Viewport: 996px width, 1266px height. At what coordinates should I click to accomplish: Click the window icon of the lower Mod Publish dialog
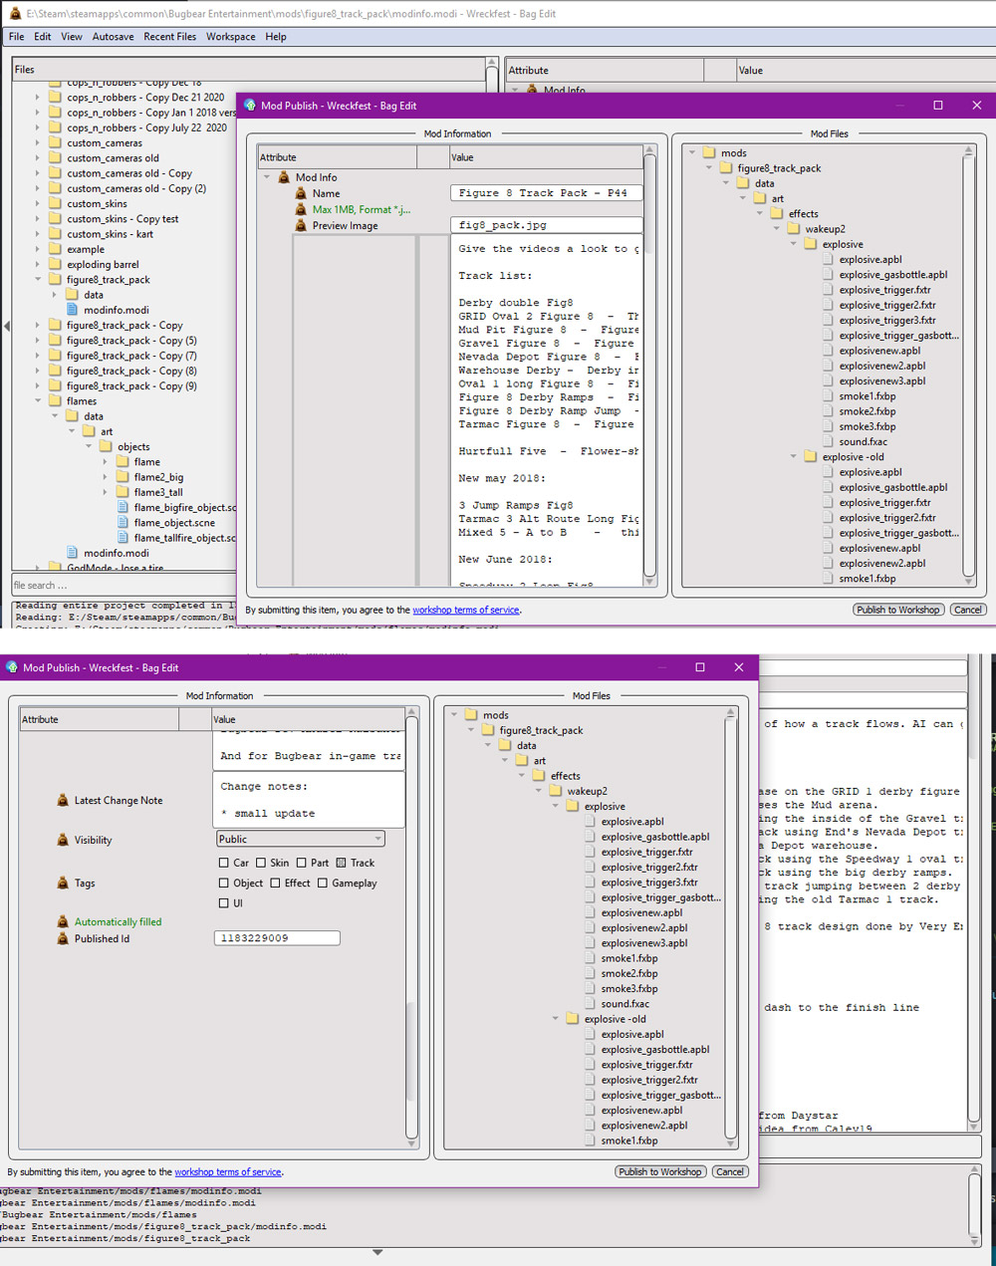tap(12, 667)
